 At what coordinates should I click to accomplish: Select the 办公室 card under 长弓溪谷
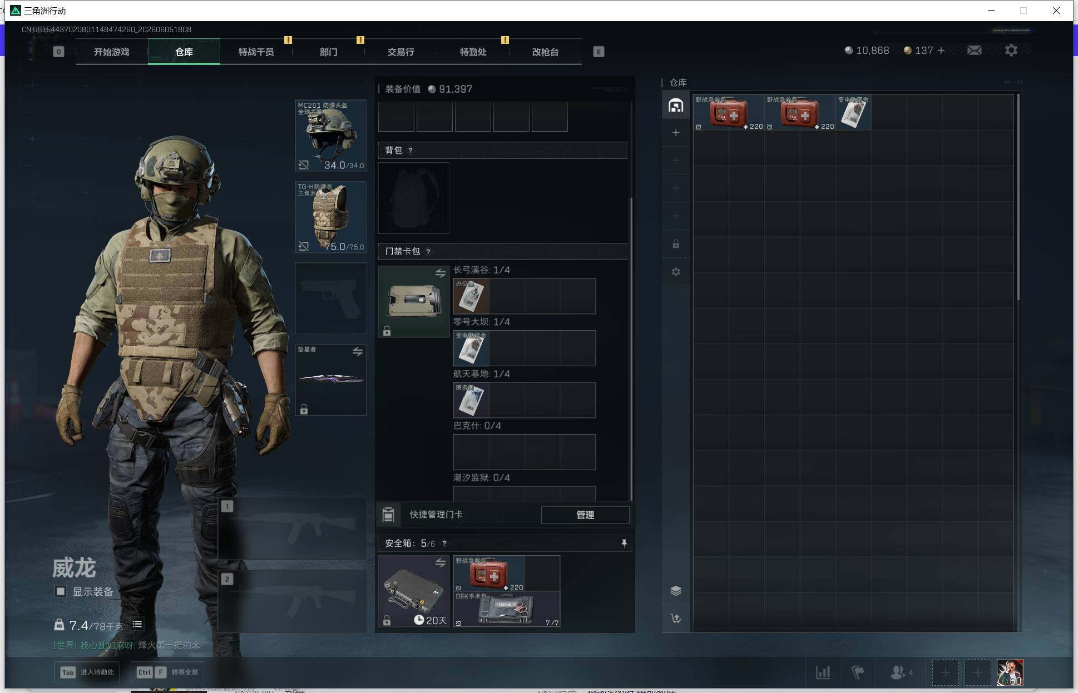471,296
